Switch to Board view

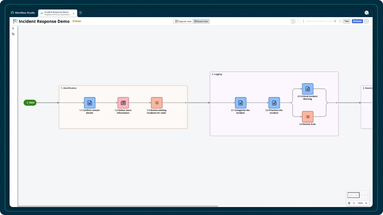[x=201, y=21]
